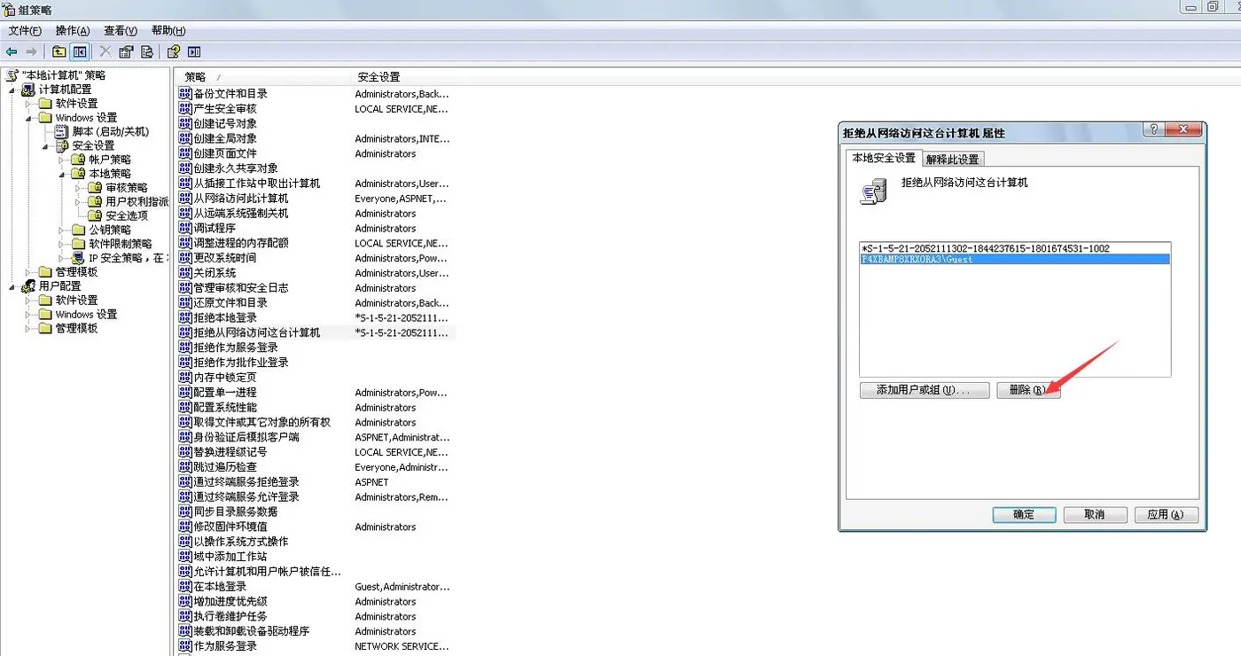The image size is (1241, 656).
Task: Expand the 帐户策略 tree node
Action: click(x=63, y=160)
